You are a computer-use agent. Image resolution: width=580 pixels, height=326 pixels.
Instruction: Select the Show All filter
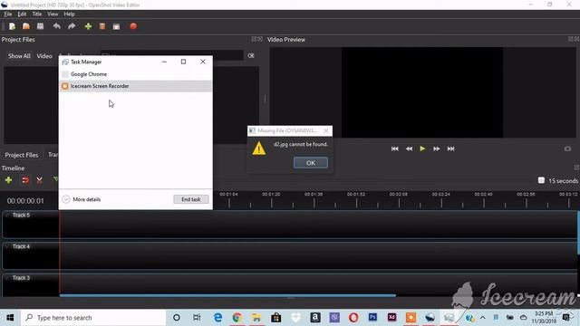click(19, 56)
